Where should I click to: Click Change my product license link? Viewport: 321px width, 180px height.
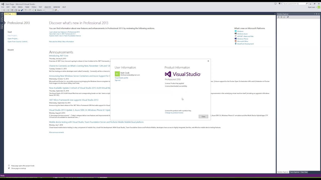pos(174,113)
